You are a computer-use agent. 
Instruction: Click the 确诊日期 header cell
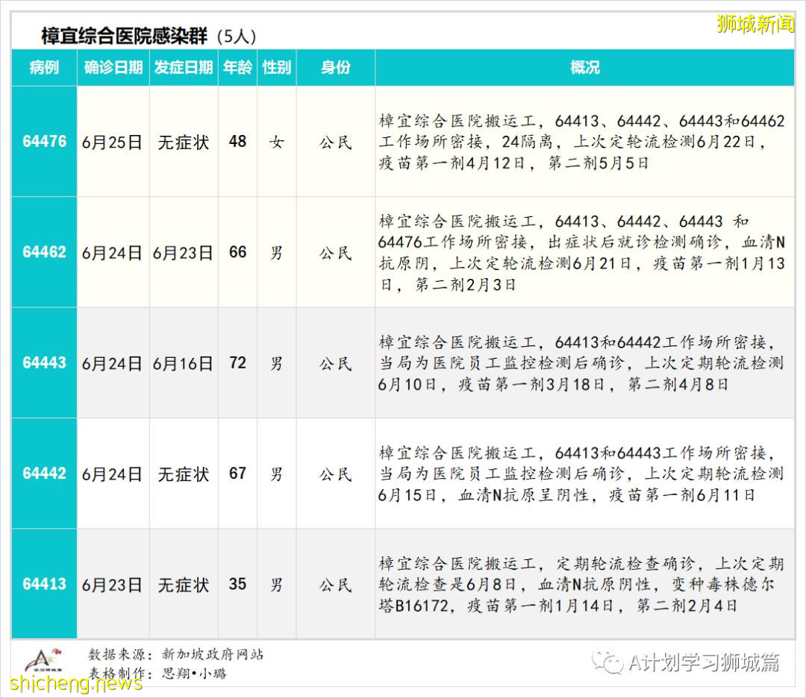(112, 67)
